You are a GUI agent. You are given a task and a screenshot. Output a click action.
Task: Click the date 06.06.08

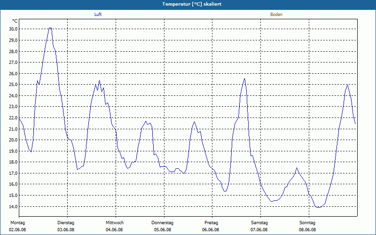click(x=211, y=230)
